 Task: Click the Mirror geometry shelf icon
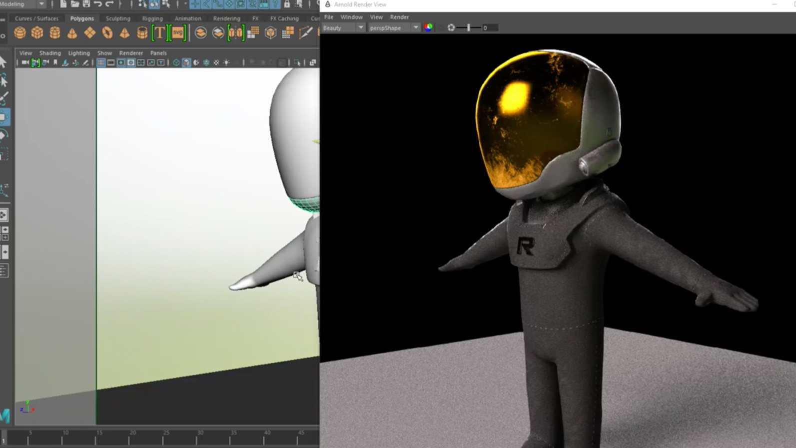(235, 33)
